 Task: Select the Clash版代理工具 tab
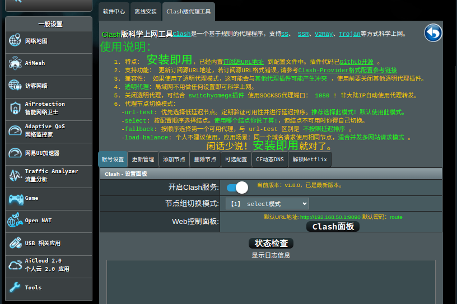coord(188,12)
